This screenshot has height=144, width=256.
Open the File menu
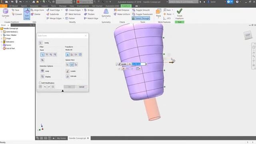point(4,6)
